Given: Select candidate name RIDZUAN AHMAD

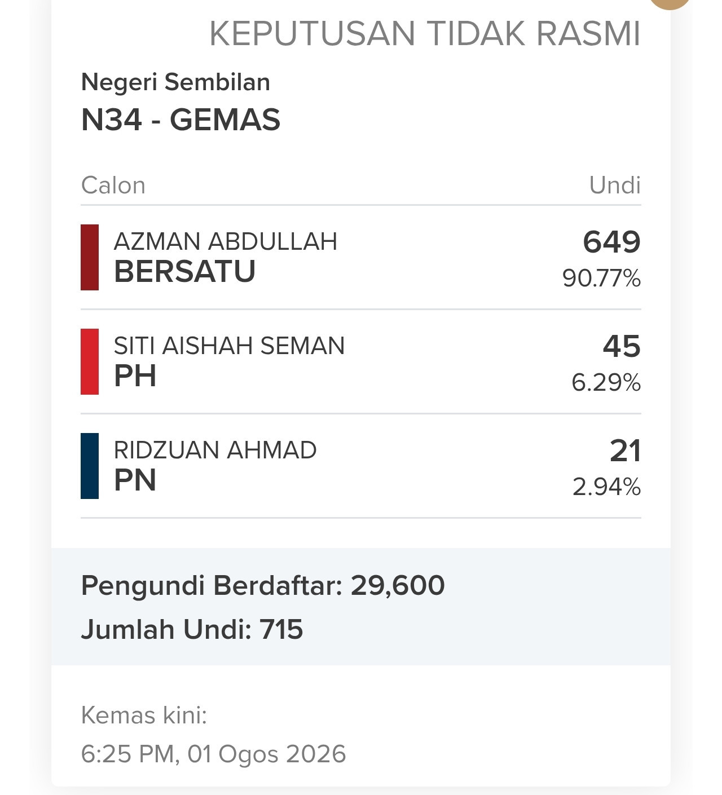Looking at the screenshot, I should tap(215, 450).
